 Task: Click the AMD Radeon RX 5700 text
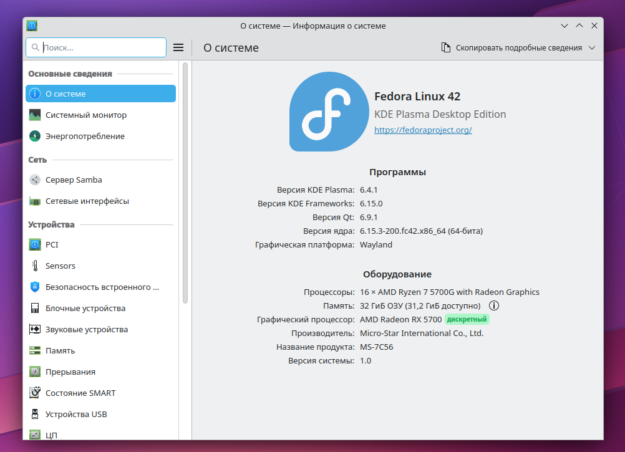click(400, 319)
